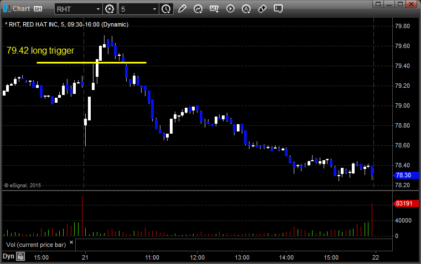The width and height of the screenshot is (421, 264).
Task: Click the blue 78.30 current price marker
Action: coord(406,175)
